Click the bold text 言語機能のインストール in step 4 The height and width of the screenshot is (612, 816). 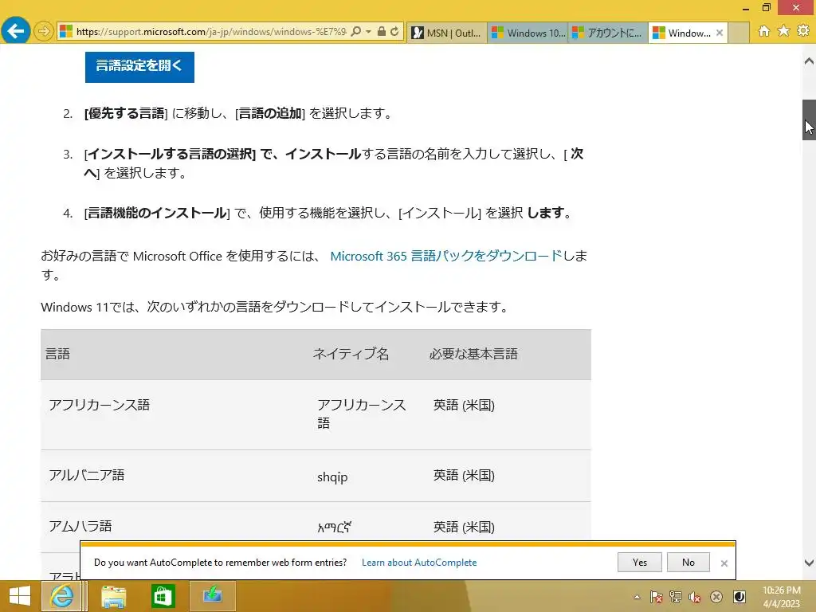point(157,213)
